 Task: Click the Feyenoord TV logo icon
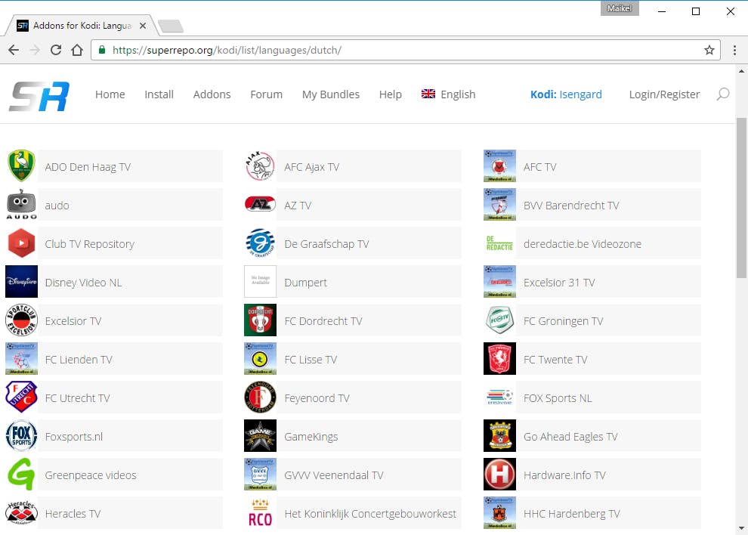260,397
